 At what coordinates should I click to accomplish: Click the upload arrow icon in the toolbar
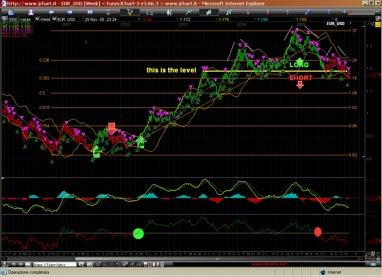tap(31, 12)
